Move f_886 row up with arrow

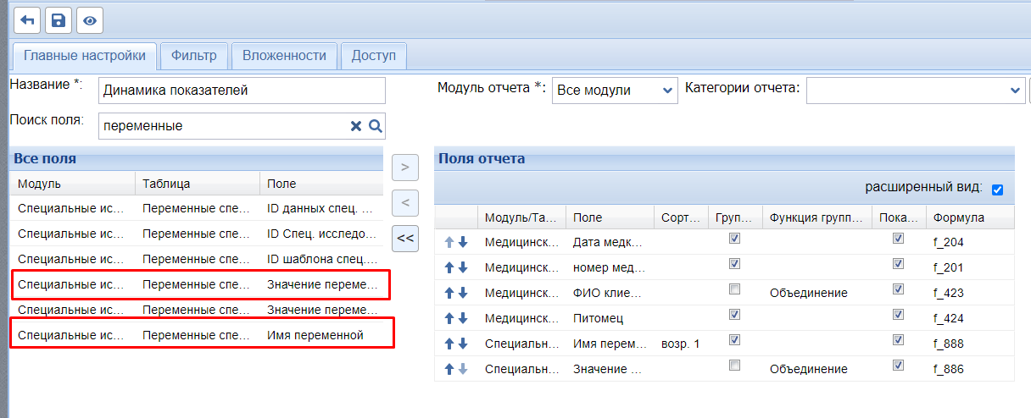coord(449,369)
